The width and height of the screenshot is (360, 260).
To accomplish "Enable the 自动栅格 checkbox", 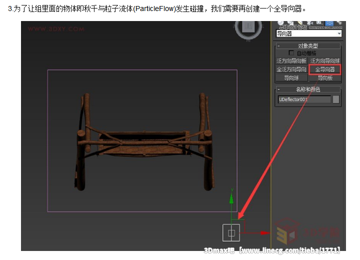I will (291, 53).
